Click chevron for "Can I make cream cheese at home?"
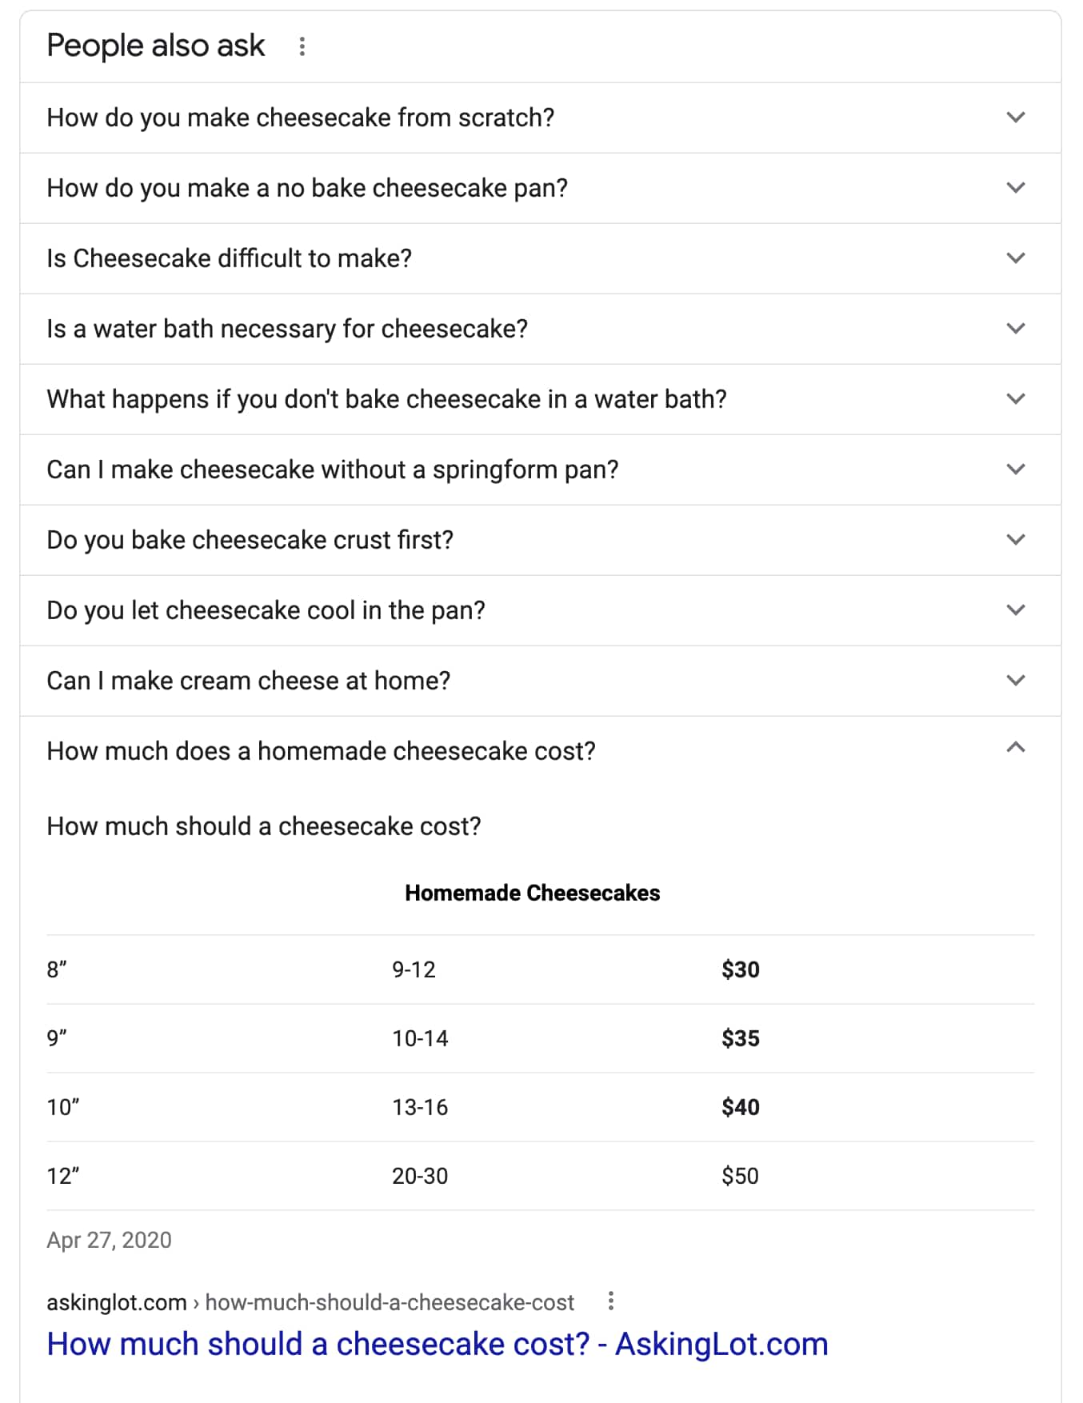The width and height of the screenshot is (1083, 1403). (x=1015, y=681)
